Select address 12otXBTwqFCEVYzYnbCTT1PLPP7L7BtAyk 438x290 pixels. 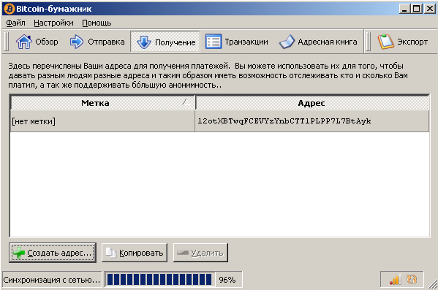312,121
